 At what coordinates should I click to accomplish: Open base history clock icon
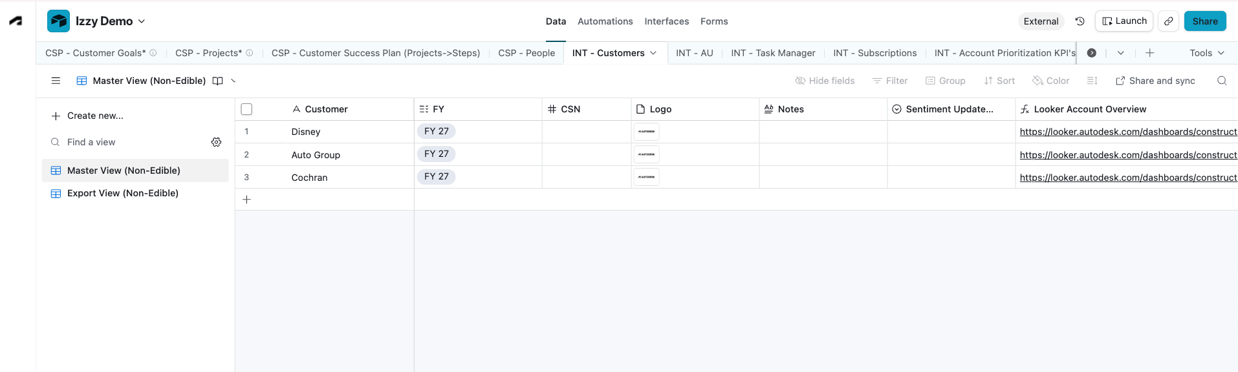[1080, 21]
